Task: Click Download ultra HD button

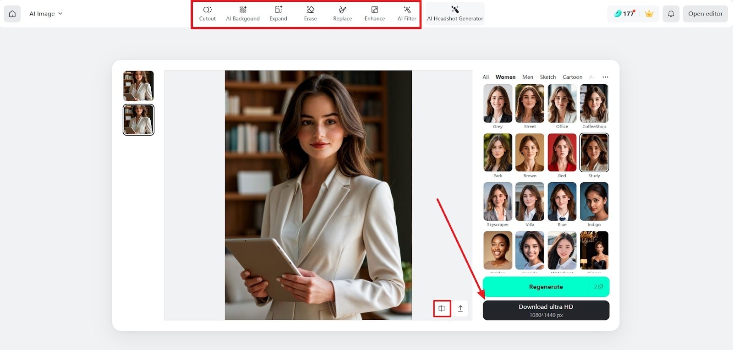Action: point(546,310)
